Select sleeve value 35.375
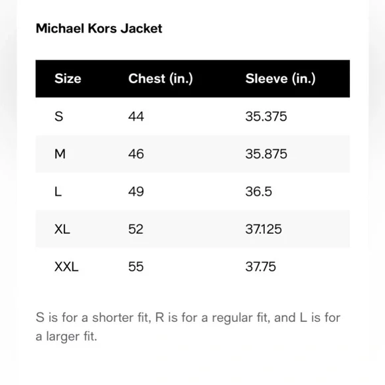The width and height of the screenshot is (385, 385). (x=266, y=116)
